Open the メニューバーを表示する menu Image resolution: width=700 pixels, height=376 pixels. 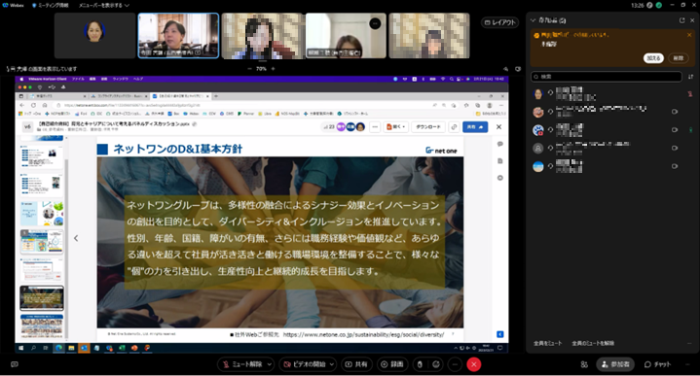click(104, 6)
